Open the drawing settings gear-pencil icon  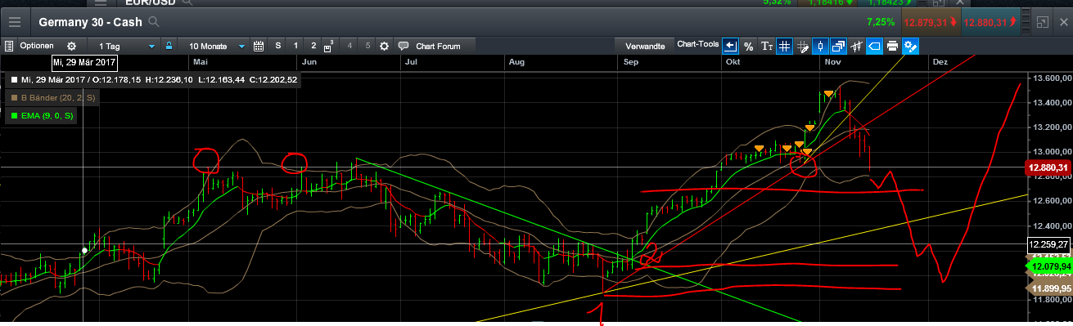click(911, 46)
